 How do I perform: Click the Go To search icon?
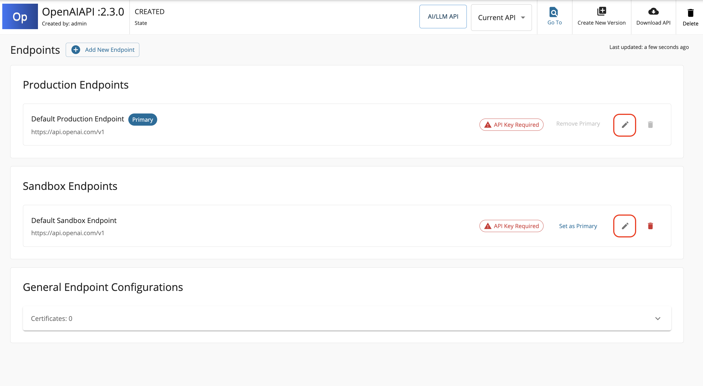(x=554, y=12)
